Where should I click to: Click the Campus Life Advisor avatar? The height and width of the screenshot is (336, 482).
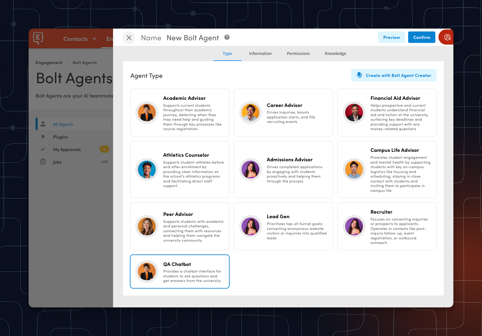[354, 170]
